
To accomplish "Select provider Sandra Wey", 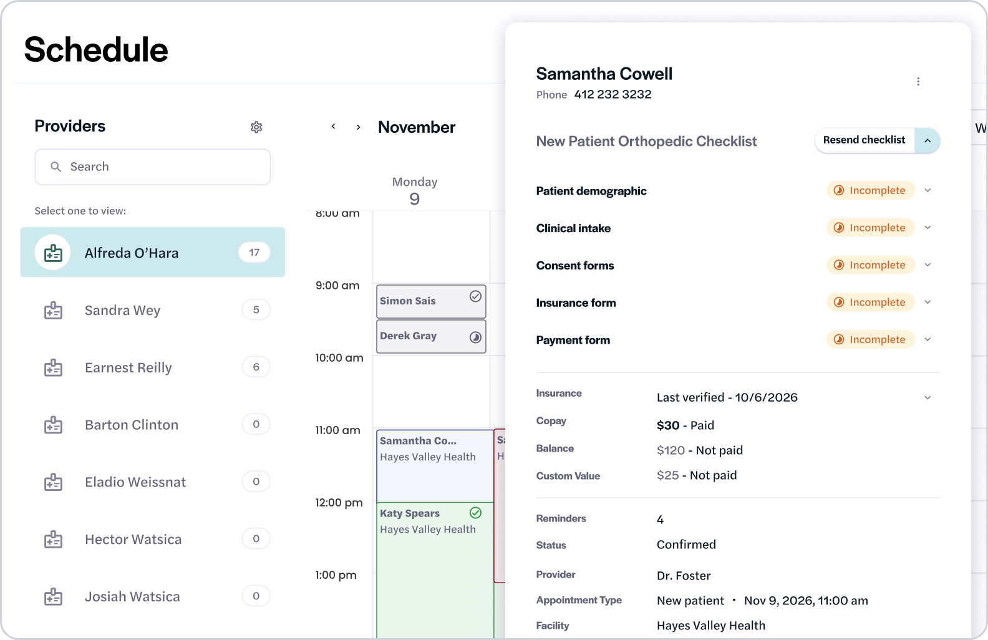I will 153,310.
